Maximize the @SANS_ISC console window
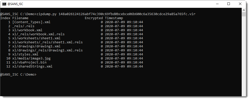This screenshot has height=100, width=250. click(228, 4)
